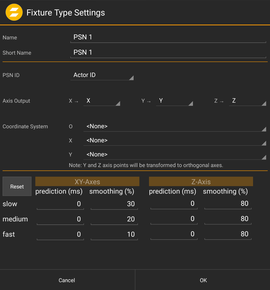
Task: Open the Axis Output Y dropdown
Action: (175, 101)
